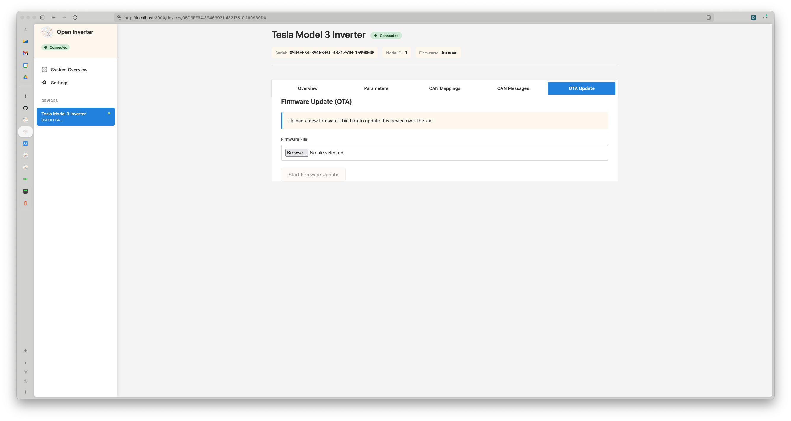Open System Overview in the sidebar
The image size is (791, 421).
(x=69, y=70)
